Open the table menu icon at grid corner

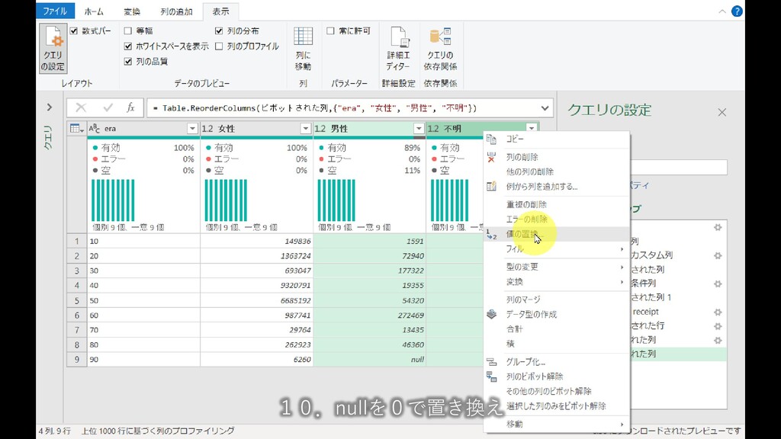coord(77,128)
